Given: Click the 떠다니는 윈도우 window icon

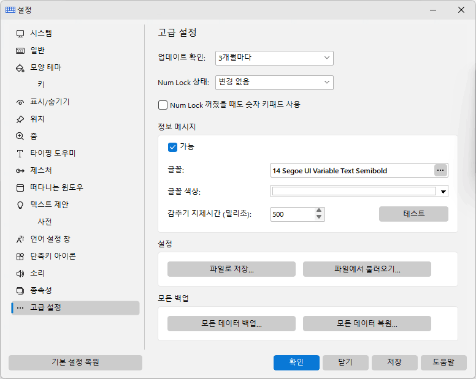Looking at the screenshot, I should click(x=20, y=188).
